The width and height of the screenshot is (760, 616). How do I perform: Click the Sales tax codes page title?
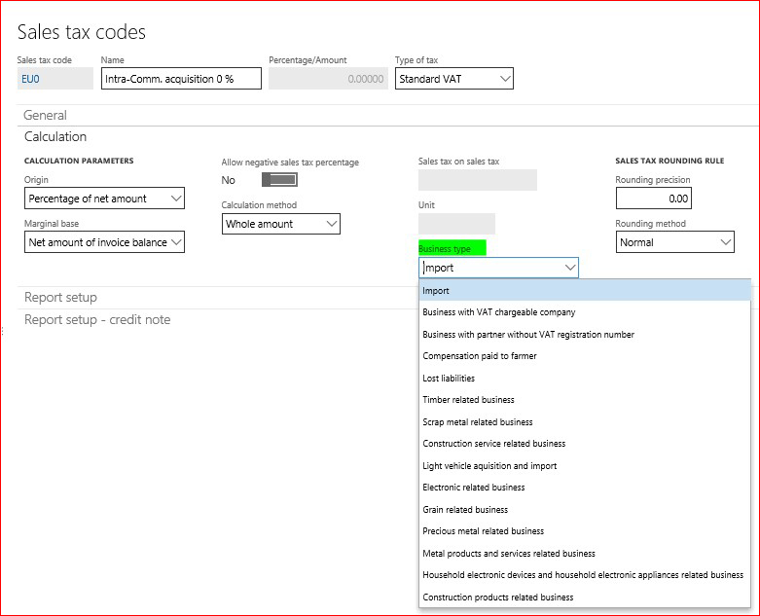pos(82,32)
